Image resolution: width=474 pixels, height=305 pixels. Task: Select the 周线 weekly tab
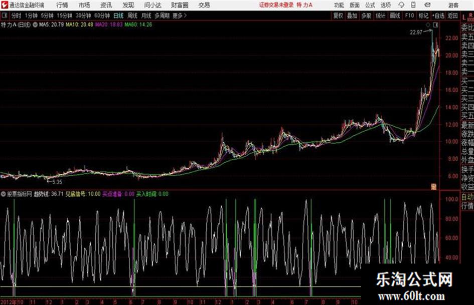pos(132,16)
